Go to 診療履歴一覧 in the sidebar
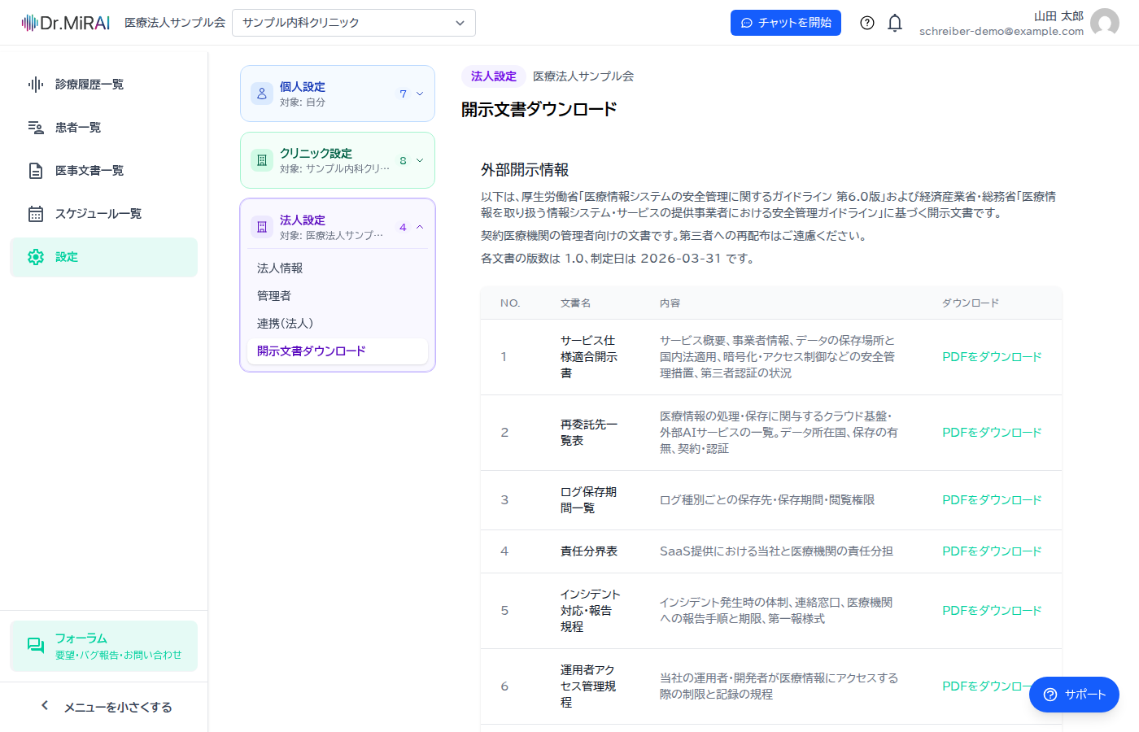 point(104,85)
